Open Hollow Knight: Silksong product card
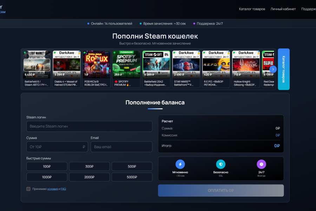The height and width of the screenshot is (211, 316). tap(246, 69)
